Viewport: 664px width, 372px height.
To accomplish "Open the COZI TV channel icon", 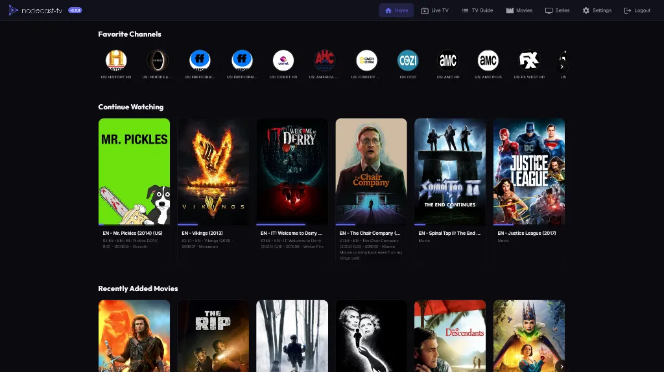I will (x=408, y=60).
